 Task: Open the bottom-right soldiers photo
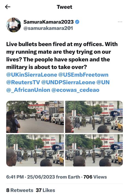[94, 150]
